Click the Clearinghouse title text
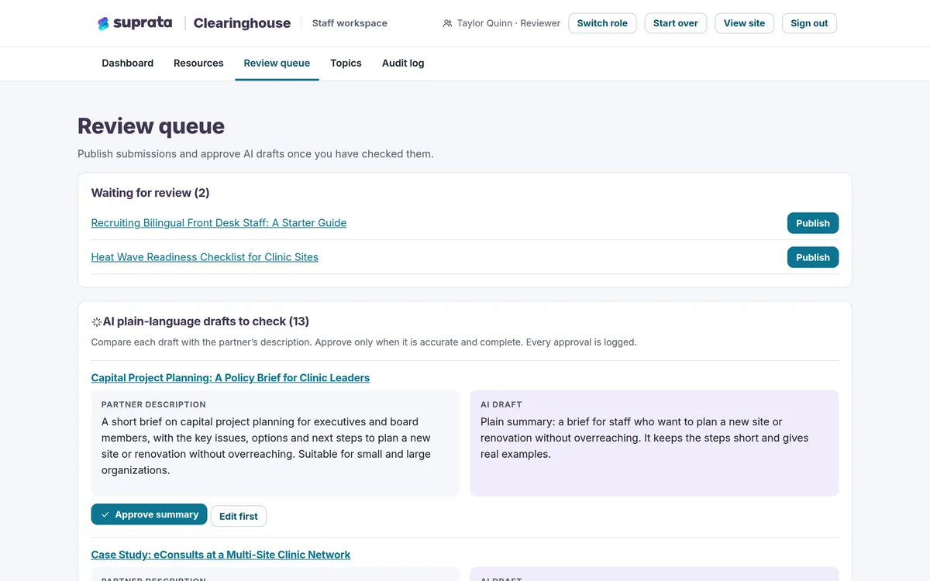Screen dimensions: 930x581 point(242,23)
